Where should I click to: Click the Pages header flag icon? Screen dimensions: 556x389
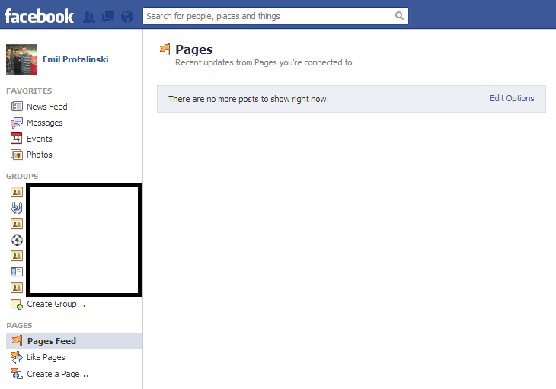pos(165,49)
